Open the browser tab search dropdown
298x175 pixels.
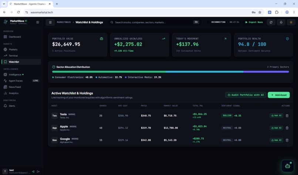[4, 4]
